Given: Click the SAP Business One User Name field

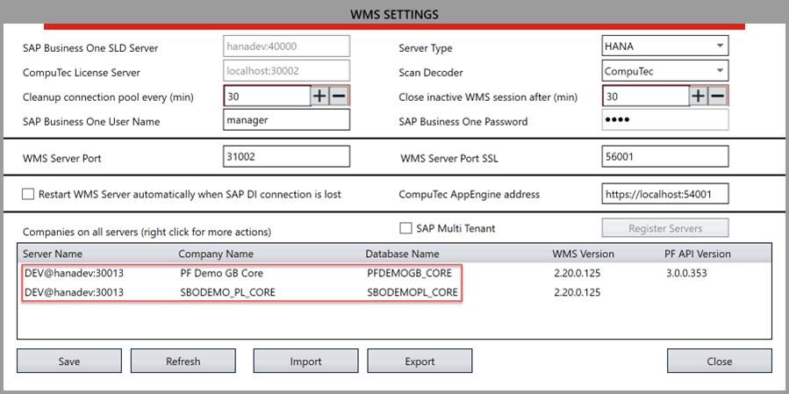Looking at the screenshot, I should [286, 120].
